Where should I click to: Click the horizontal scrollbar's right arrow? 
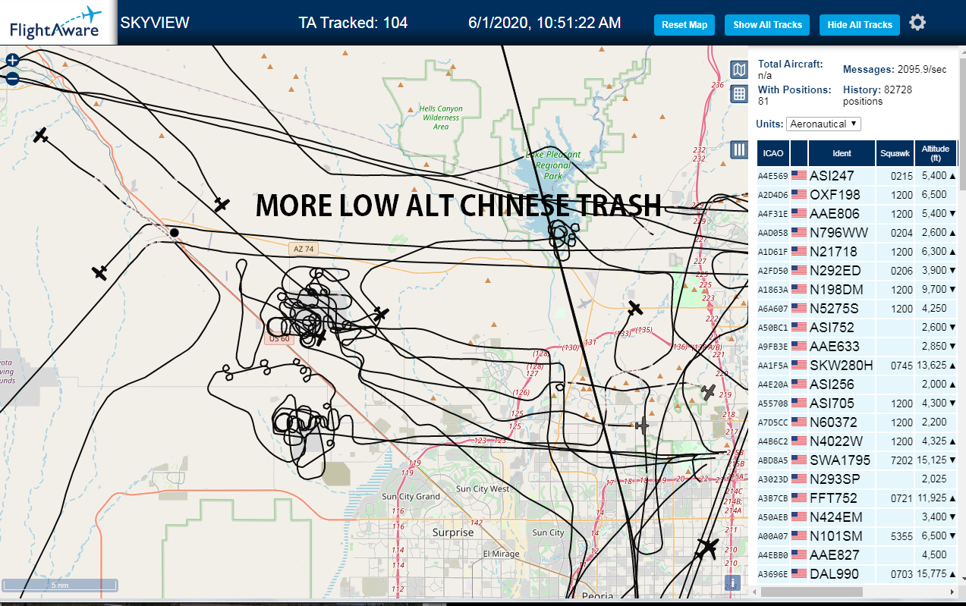(952, 591)
